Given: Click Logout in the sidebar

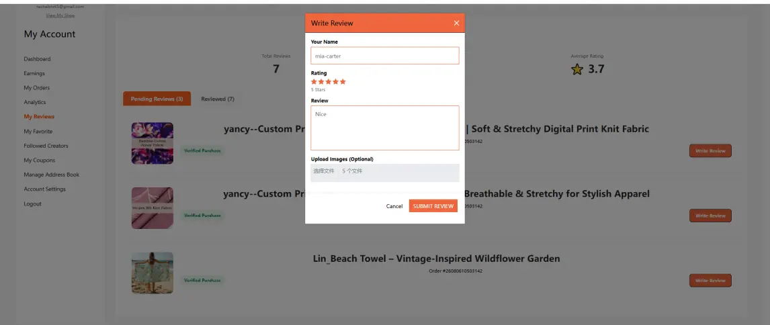Looking at the screenshot, I should tap(33, 203).
